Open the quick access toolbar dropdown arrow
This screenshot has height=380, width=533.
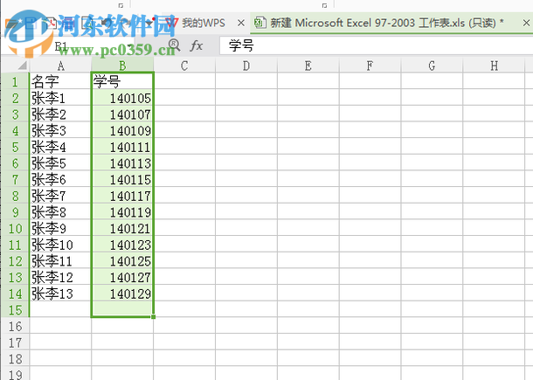[149, 23]
